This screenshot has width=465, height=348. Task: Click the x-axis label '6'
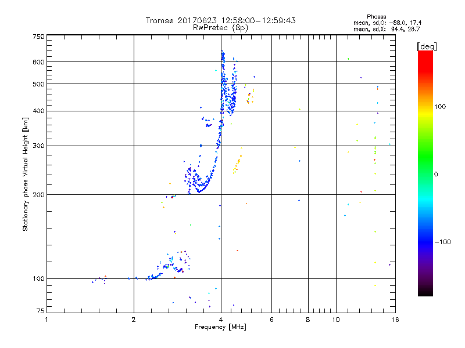pos(271,320)
